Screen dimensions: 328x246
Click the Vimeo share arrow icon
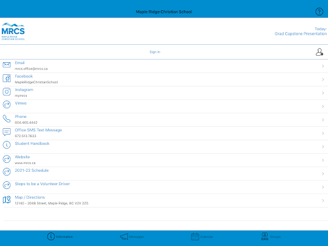[x=6, y=104]
